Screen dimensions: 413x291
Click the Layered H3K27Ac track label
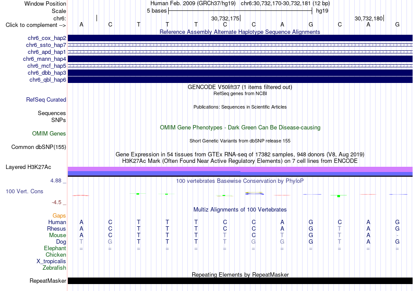28,167
